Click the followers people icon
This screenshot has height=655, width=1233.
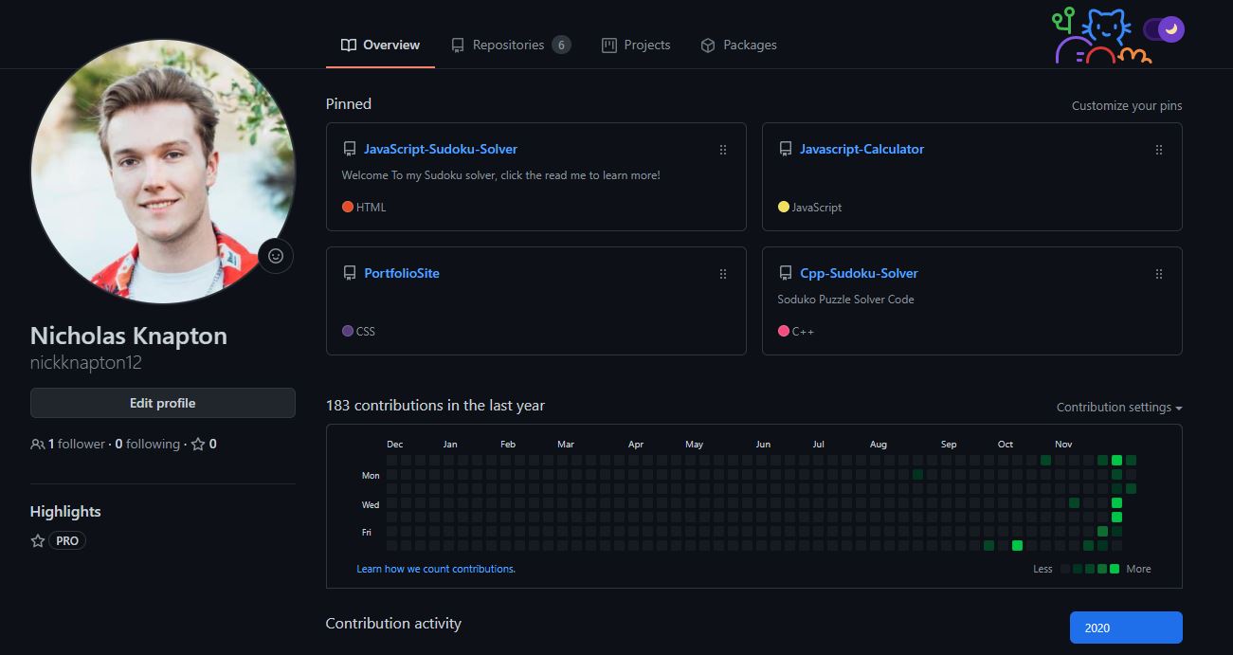[x=38, y=444]
